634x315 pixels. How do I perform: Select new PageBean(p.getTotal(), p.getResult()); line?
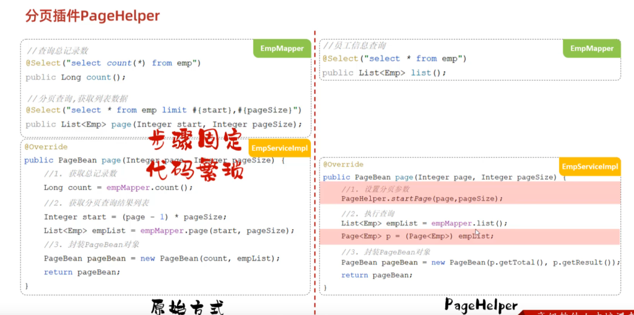tap(480, 262)
